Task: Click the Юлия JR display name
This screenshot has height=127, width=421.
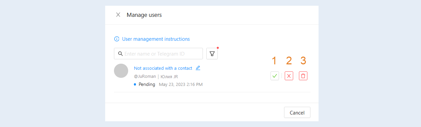Action: (169, 76)
